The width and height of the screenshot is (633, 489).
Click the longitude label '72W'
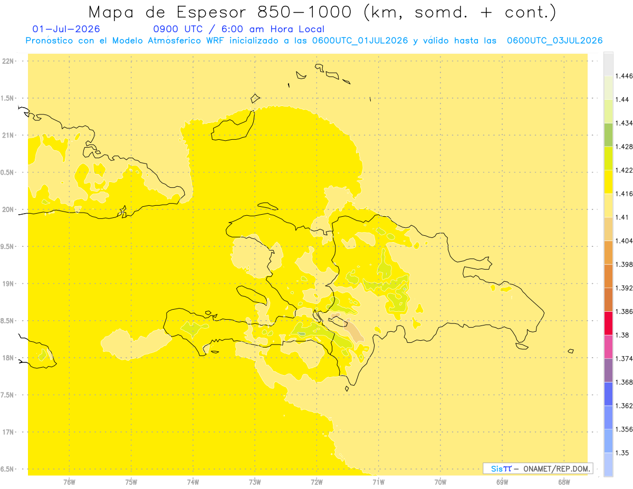point(316,482)
